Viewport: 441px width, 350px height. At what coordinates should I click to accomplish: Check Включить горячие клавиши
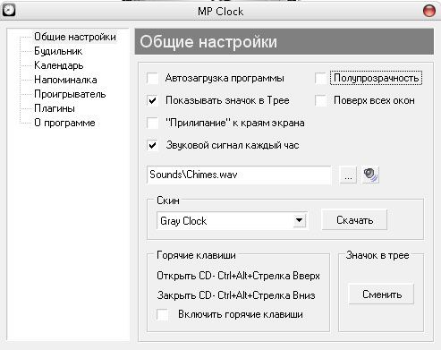pyautogui.click(x=163, y=314)
